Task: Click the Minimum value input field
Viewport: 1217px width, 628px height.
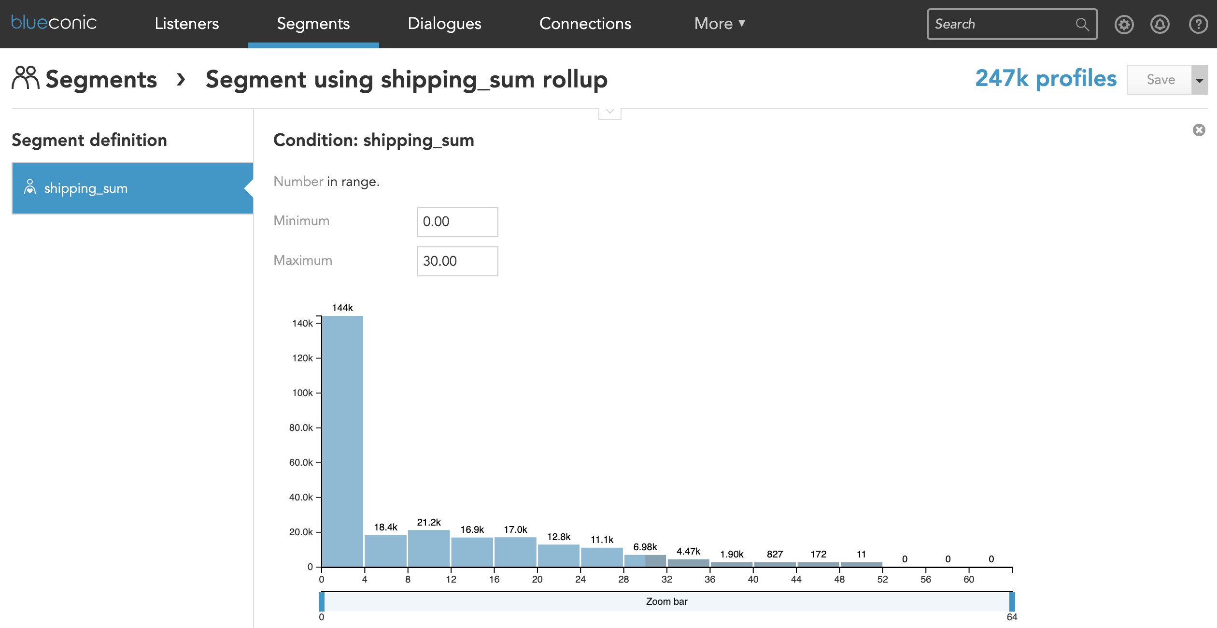Action: point(457,219)
